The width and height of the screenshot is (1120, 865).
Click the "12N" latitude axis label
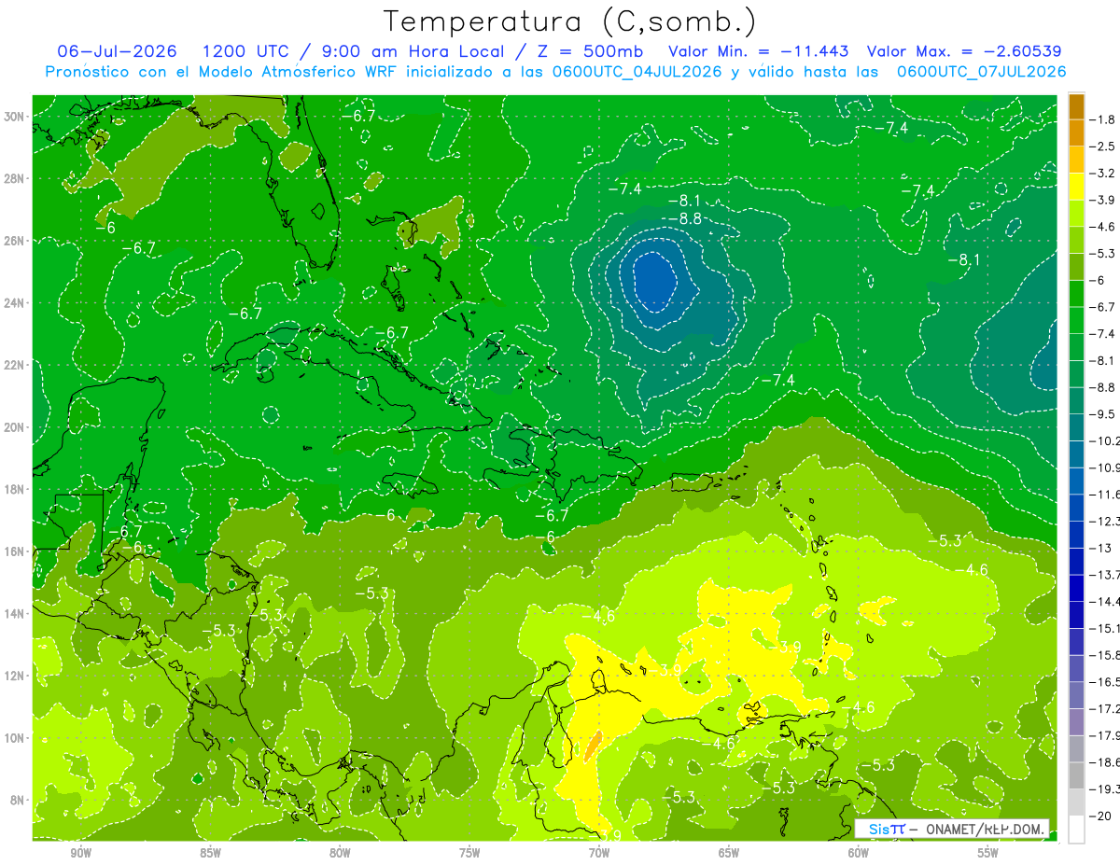point(16,676)
